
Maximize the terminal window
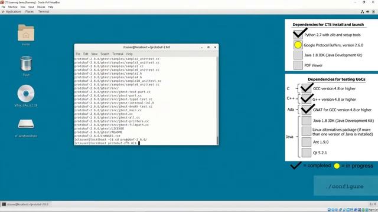(208, 47)
